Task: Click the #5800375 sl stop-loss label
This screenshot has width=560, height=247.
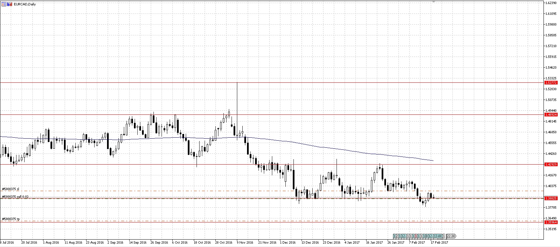Action: [10, 189]
